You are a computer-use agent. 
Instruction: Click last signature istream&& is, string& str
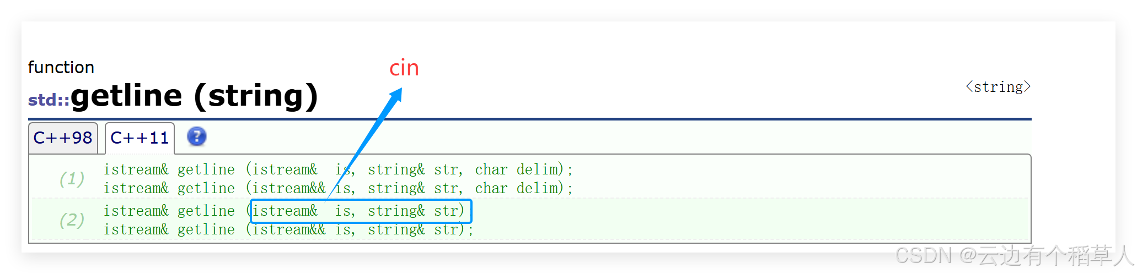pyautogui.click(x=288, y=229)
